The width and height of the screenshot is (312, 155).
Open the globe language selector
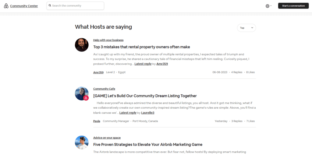(268, 6)
